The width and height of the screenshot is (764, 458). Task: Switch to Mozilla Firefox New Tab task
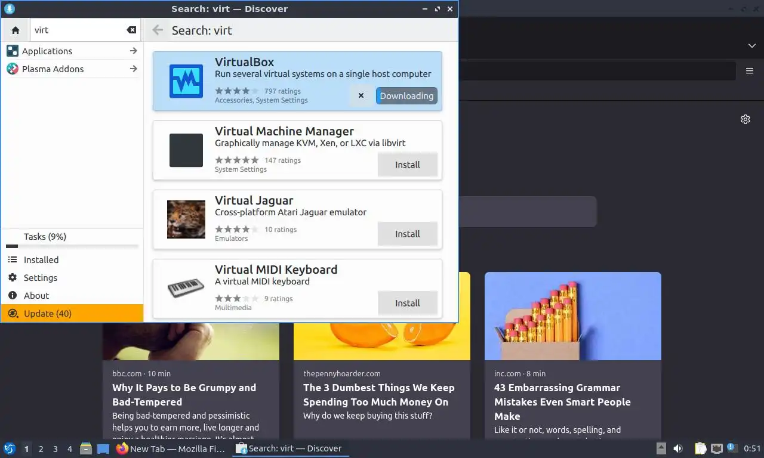tap(171, 448)
